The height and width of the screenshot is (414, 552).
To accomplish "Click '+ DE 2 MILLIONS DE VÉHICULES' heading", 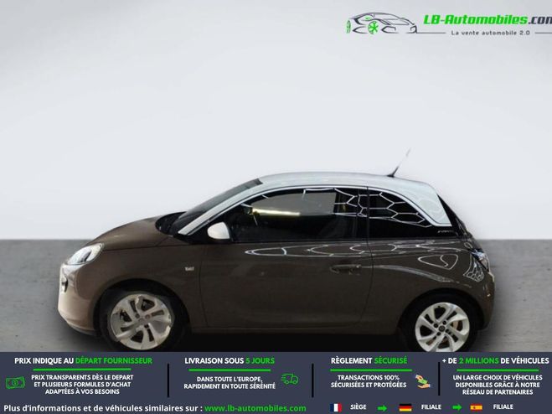I will (495, 361).
